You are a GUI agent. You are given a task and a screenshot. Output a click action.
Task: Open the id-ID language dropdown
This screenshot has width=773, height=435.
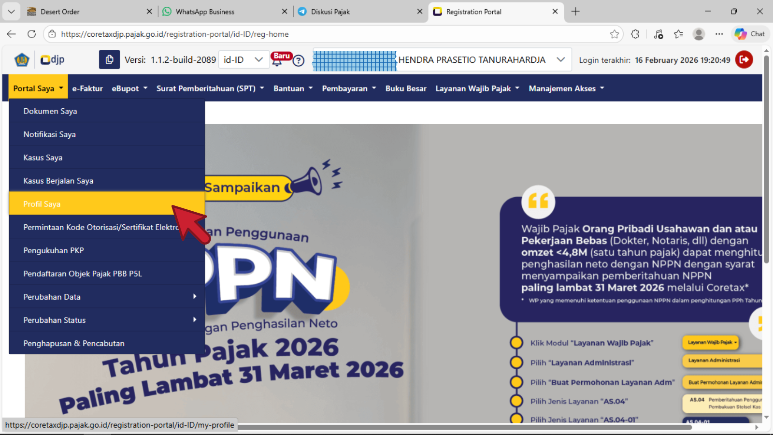243,60
